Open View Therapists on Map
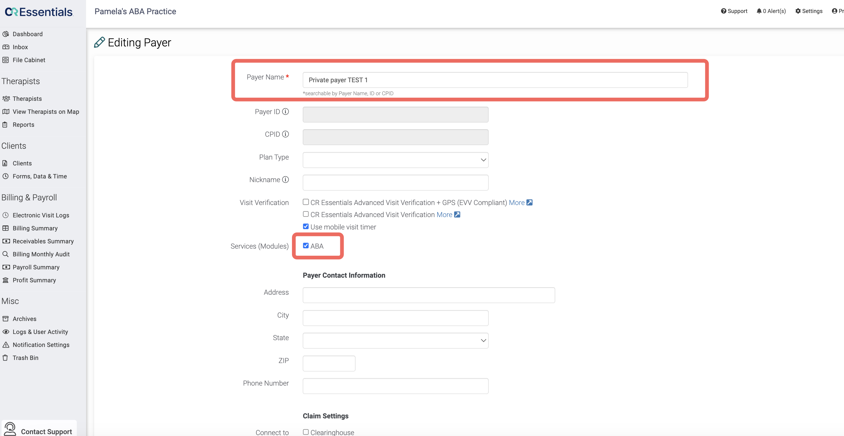This screenshot has height=436, width=844. point(46,112)
